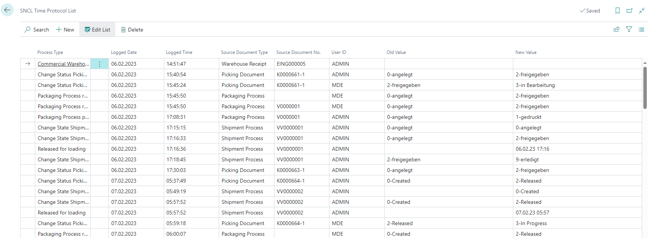The image size is (657, 238).
Task: Click the share icon
Action: [616, 29]
